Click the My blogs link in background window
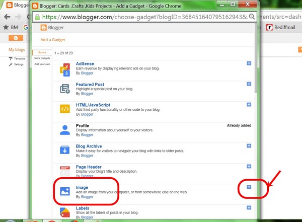The width and height of the screenshot is (302, 222). 17,50
